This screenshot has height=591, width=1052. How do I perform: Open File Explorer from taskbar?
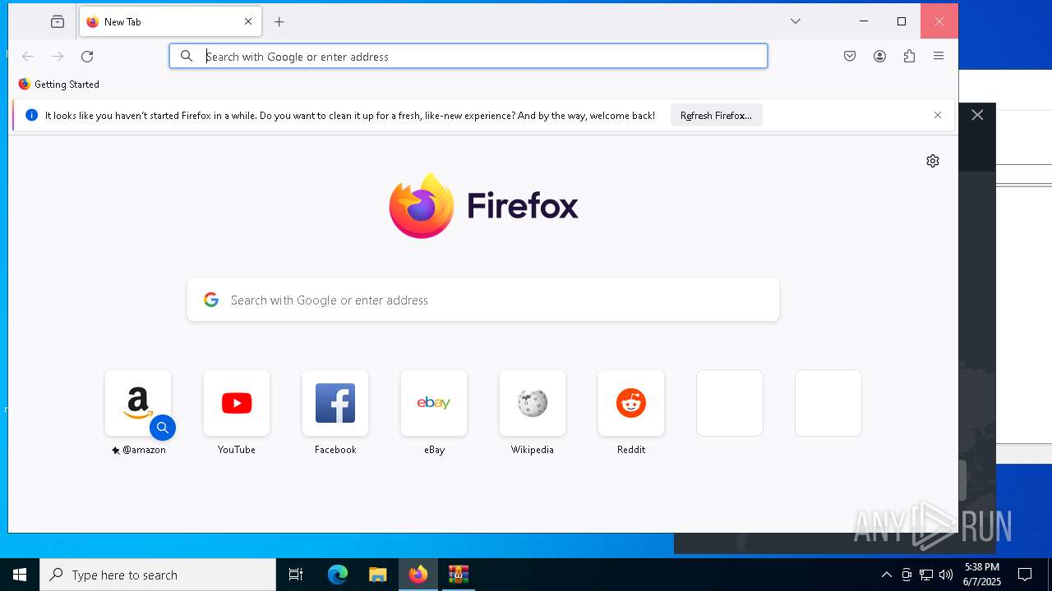(x=377, y=575)
